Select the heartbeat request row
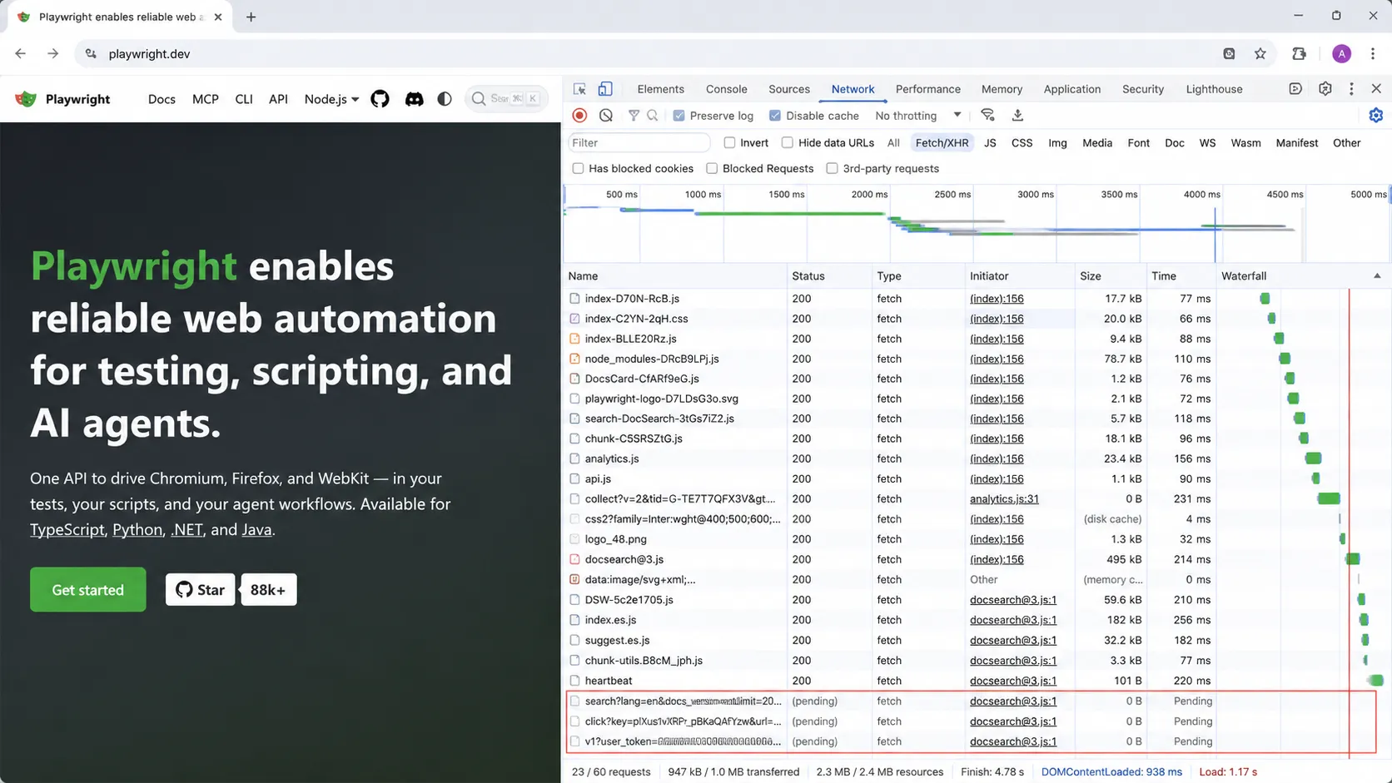This screenshot has height=783, width=1392. click(x=977, y=681)
